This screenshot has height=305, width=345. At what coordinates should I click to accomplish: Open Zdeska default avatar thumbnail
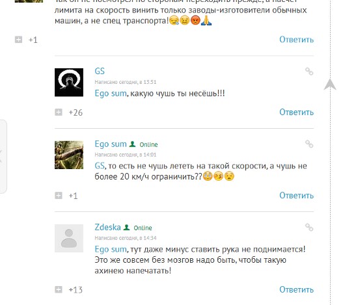[69, 238]
